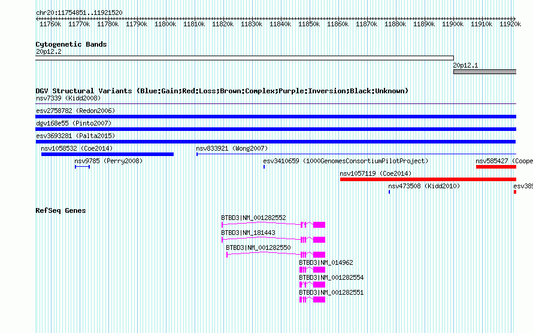Open BTBD3|NM_001282554 transcript label
This screenshot has width=533, height=333.
click(x=331, y=277)
